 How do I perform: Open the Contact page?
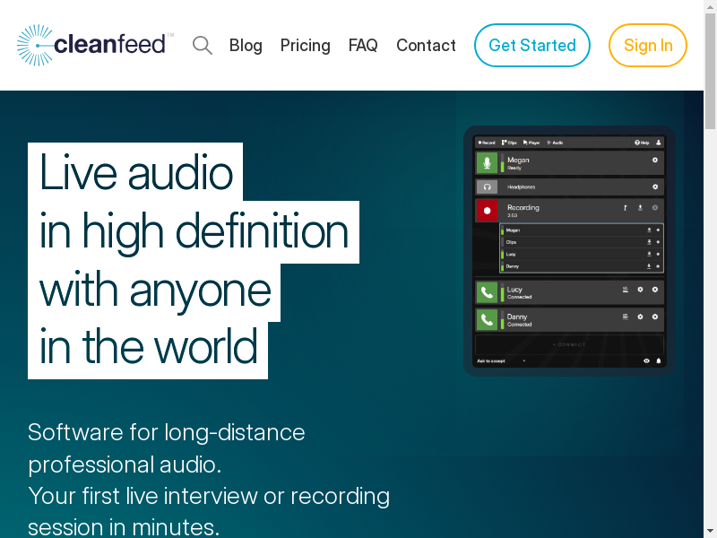(426, 45)
